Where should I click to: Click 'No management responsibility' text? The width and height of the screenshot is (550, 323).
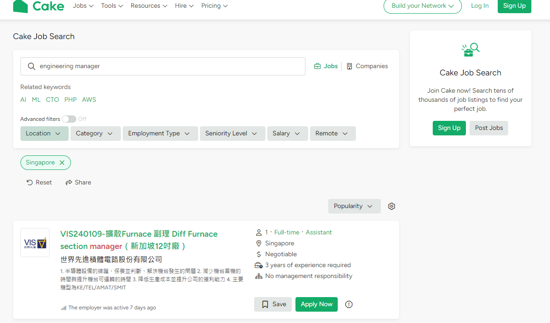(309, 276)
